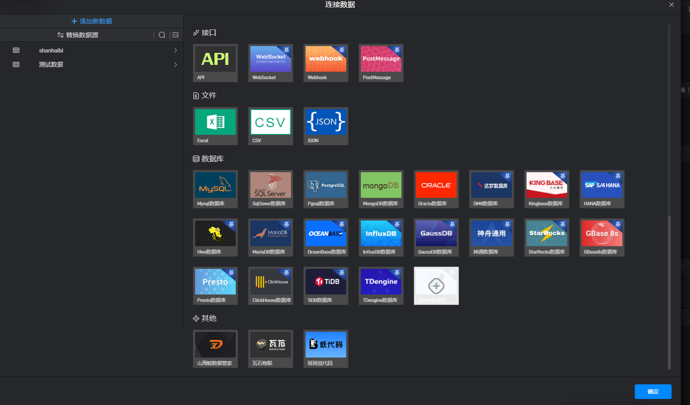The width and height of the screenshot is (690, 405).
Task: Click the 其他 section heading
Action: (x=205, y=318)
